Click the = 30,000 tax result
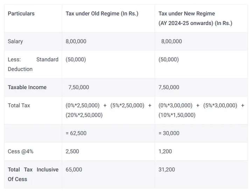 point(169,133)
